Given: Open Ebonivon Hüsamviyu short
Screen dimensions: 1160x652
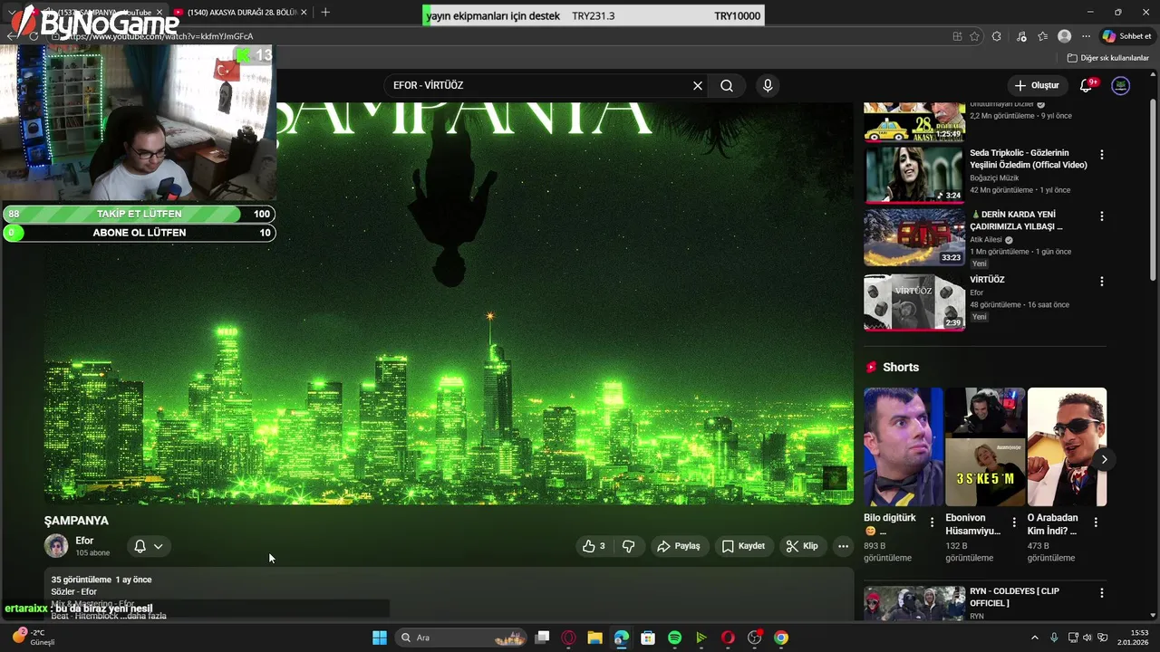Looking at the screenshot, I should click(x=985, y=446).
